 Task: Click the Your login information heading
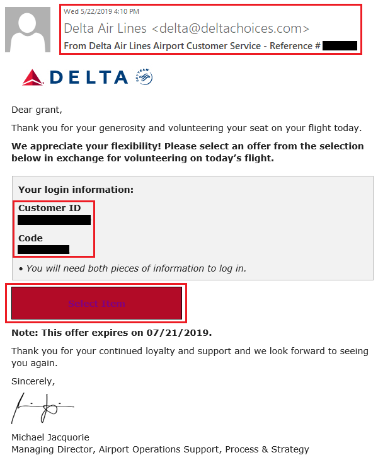click(x=76, y=190)
